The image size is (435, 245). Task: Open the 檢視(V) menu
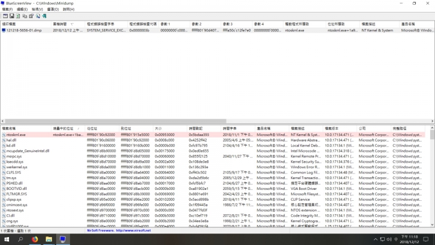[37, 9]
